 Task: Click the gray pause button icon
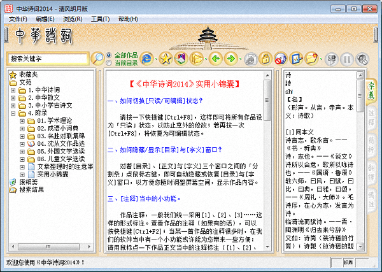pyautogui.click(x=348, y=59)
